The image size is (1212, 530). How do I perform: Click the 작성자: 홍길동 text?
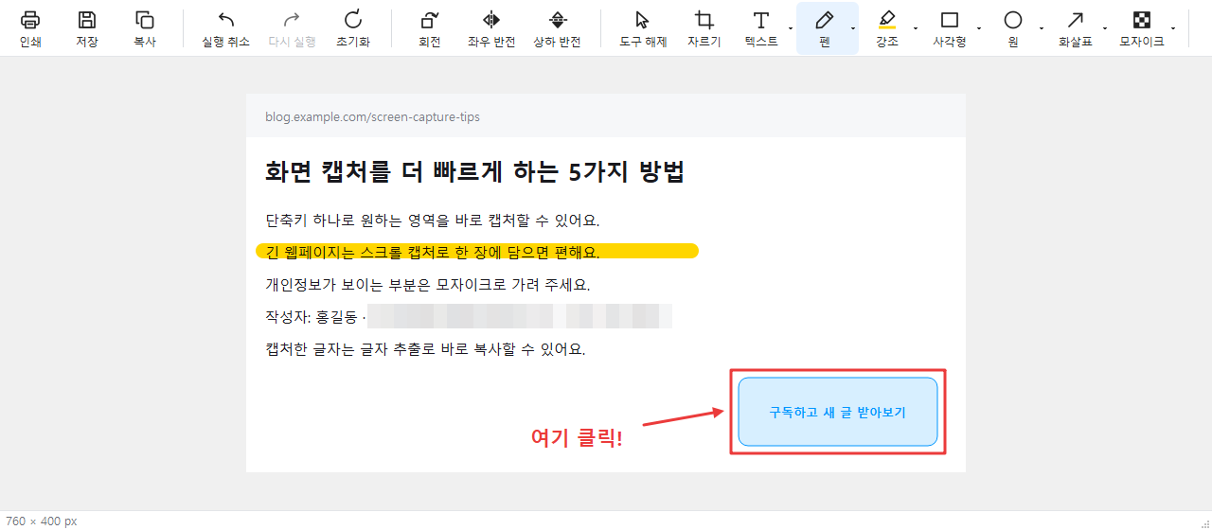coord(312,317)
